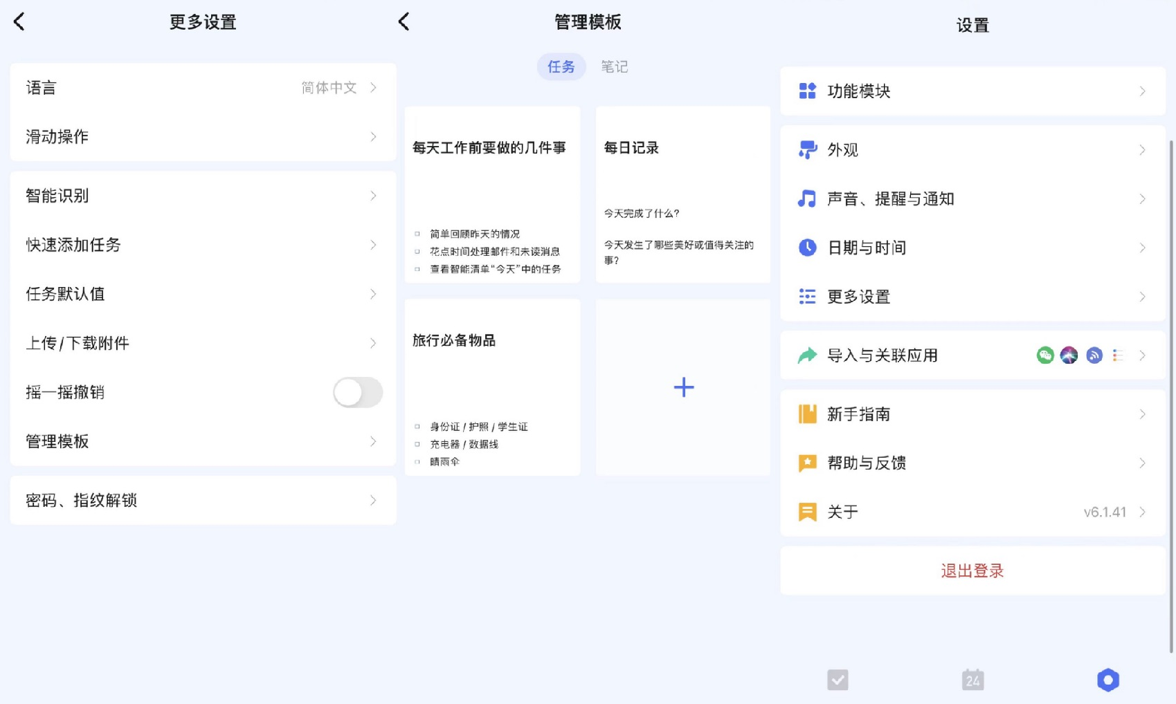The height and width of the screenshot is (704, 1176).
Task: Open 每日记录 template card
Action: [683, 194]
